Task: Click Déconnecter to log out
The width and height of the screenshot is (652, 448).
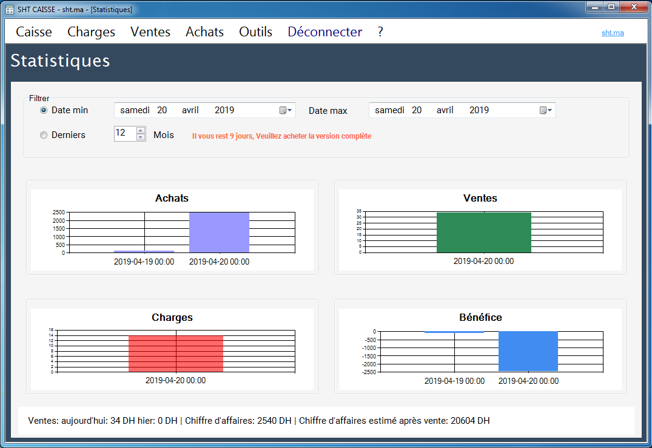Action: [x=324, y=32]
